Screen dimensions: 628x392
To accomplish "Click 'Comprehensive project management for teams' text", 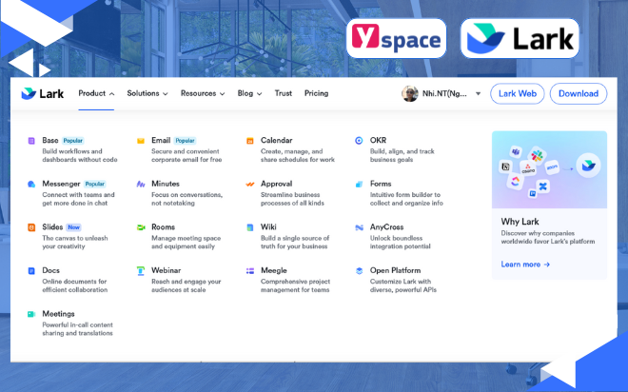I will click(x=296, y=285).
